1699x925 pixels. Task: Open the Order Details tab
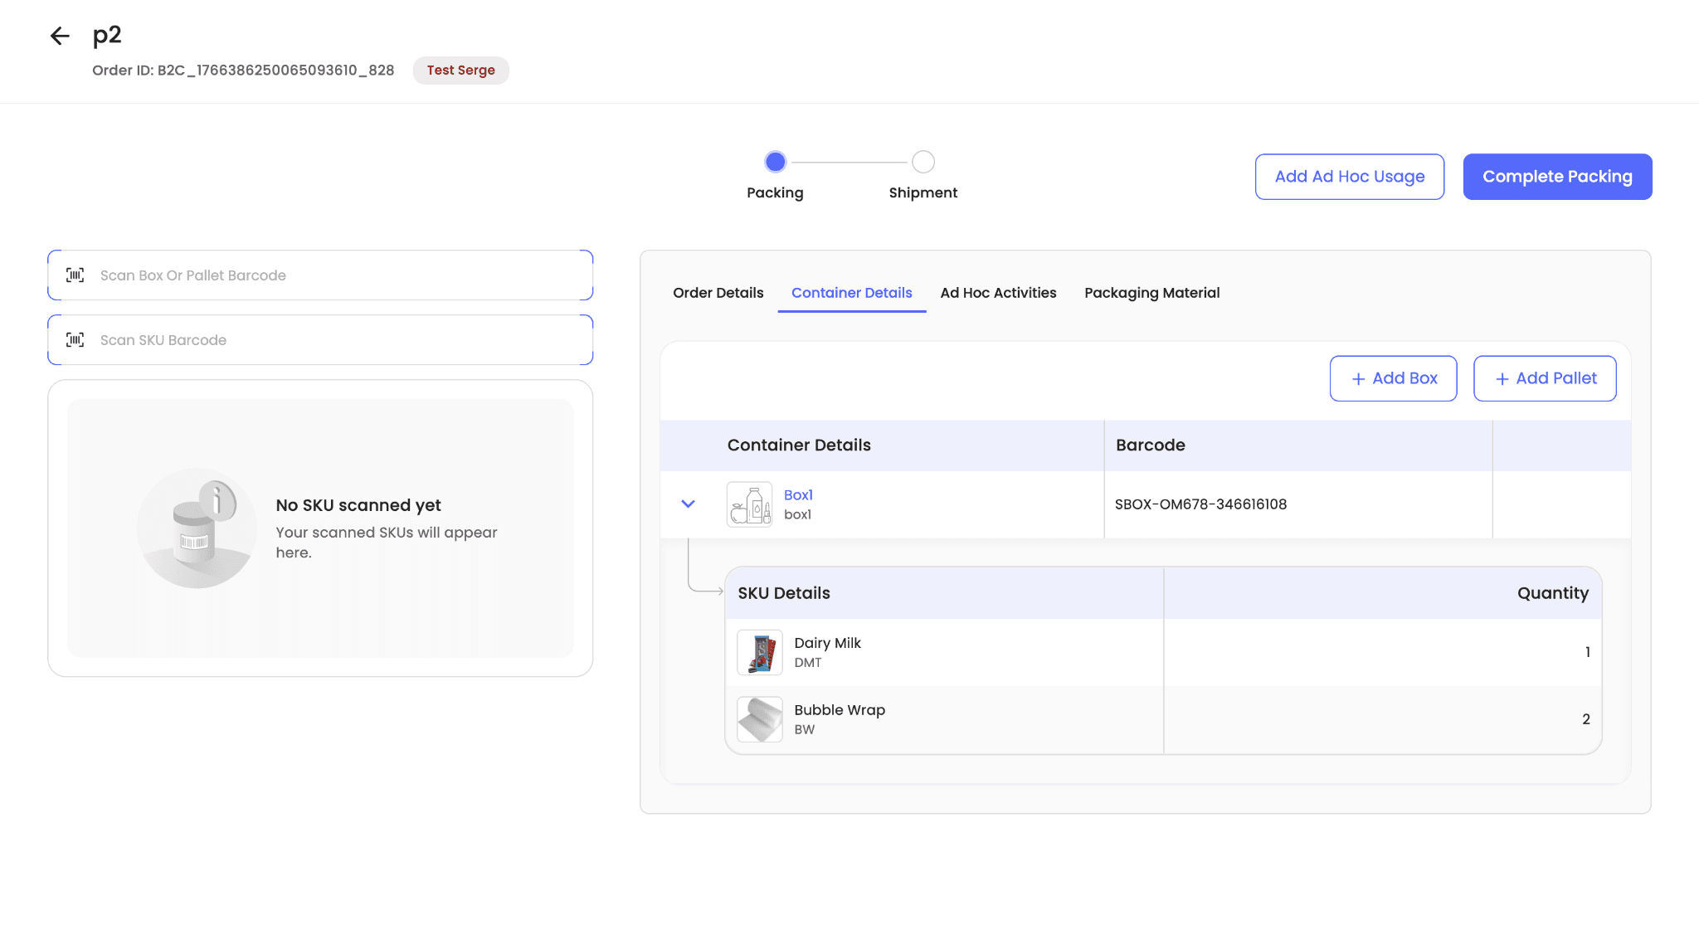coord(718,293)
